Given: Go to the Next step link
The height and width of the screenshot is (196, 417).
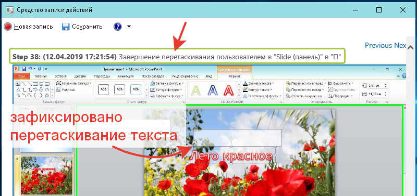Looking at the screenshot, I should 400,45.
